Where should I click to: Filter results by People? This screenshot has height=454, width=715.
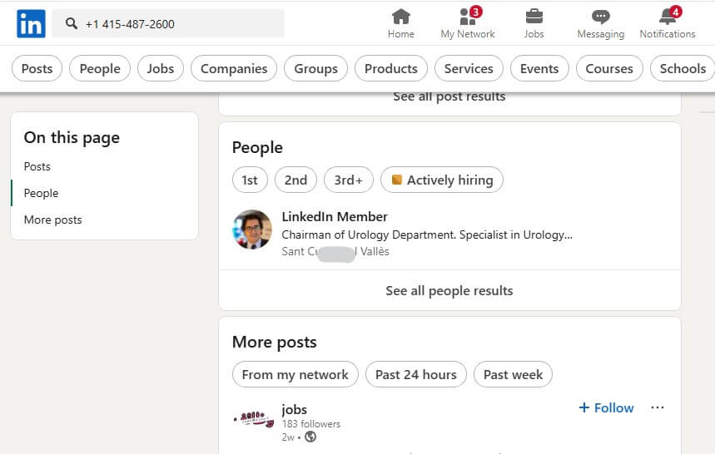click(x=100, y=68)
